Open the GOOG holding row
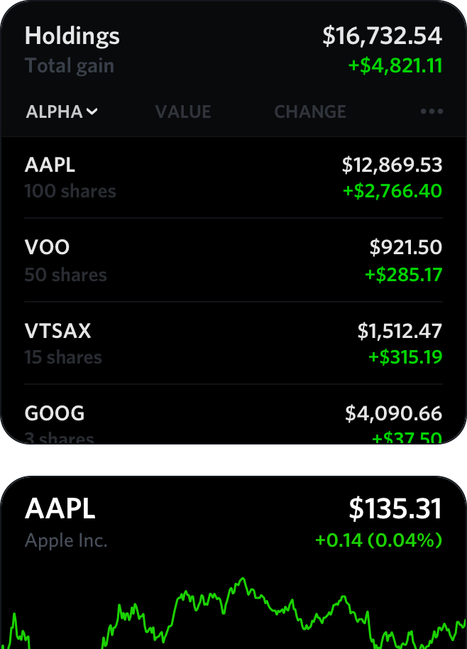The width and height of the screenshot is (467, 649). tap(233, 414)
